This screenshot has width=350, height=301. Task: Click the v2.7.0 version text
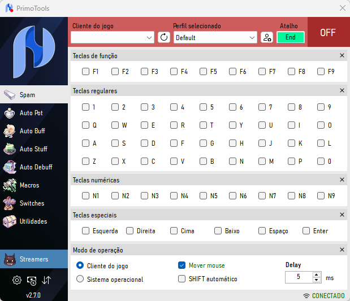click(x=33, y=295)
